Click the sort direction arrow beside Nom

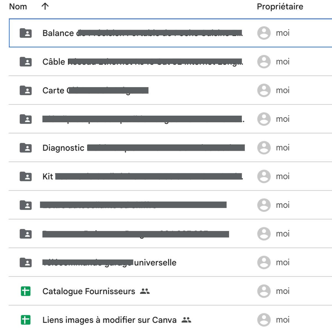point(45,6)
